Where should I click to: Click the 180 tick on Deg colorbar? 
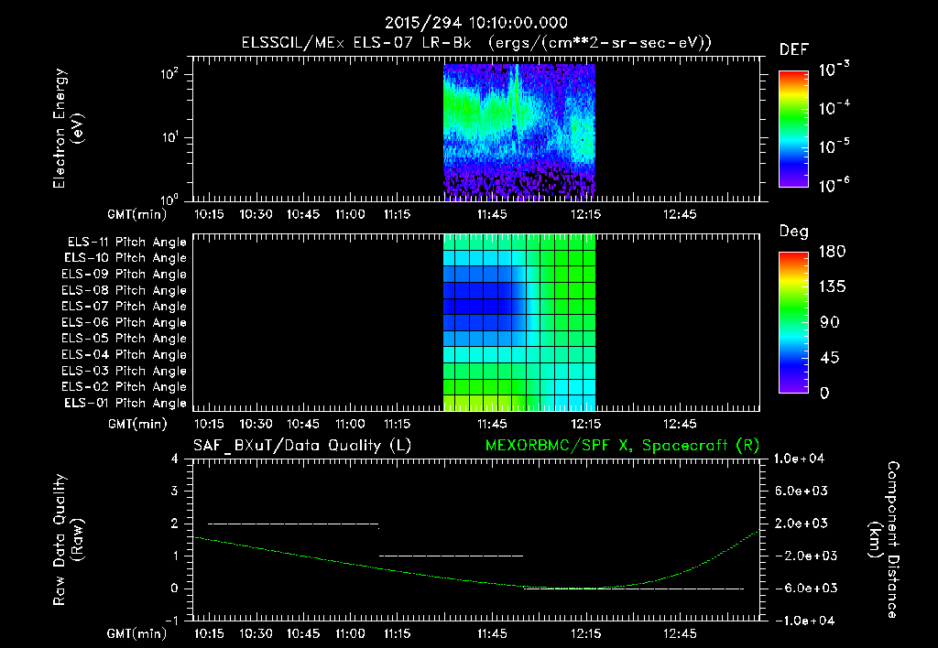(x=832, y=251)
